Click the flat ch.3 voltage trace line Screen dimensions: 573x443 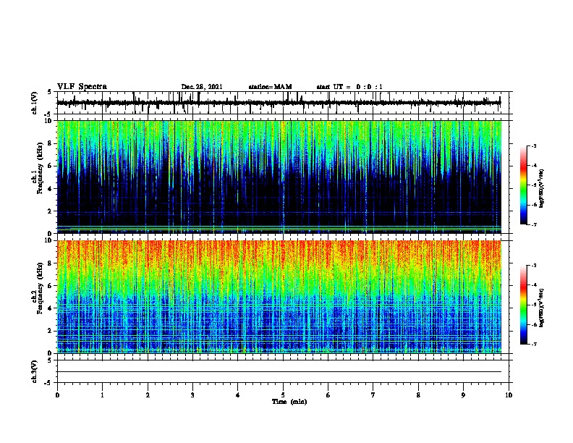point(279,372)
